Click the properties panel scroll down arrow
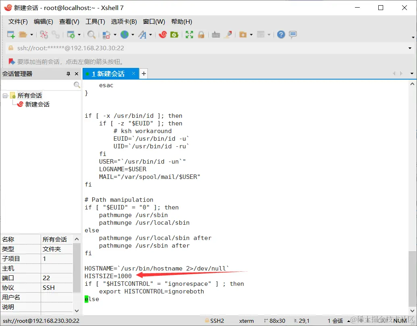Viewport: 417px width, 326px height. click(x=77, y=311)
